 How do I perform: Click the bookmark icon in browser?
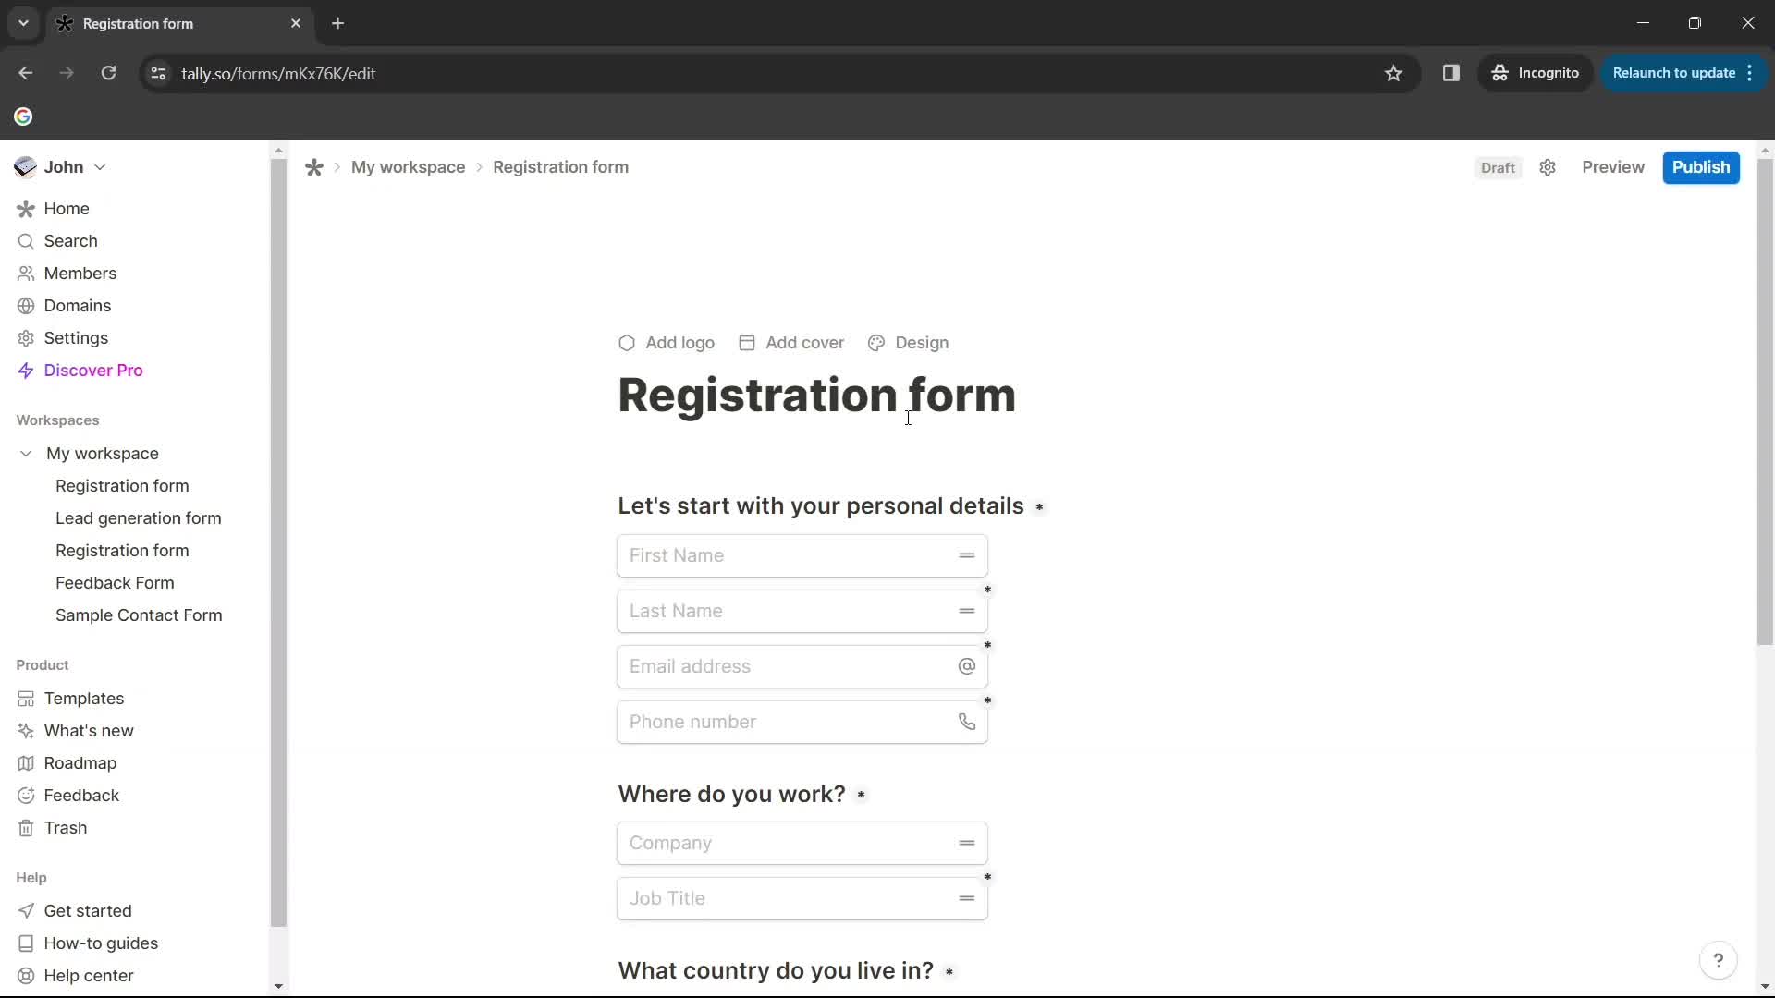[x=1395, y=73]
